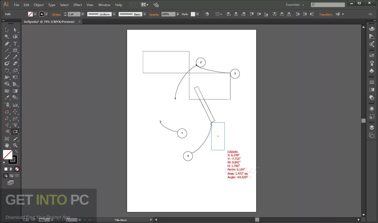The width and height of the screenshot is (378, 223).
Task: Open the File menu
Action: click(x=17, y=5)
